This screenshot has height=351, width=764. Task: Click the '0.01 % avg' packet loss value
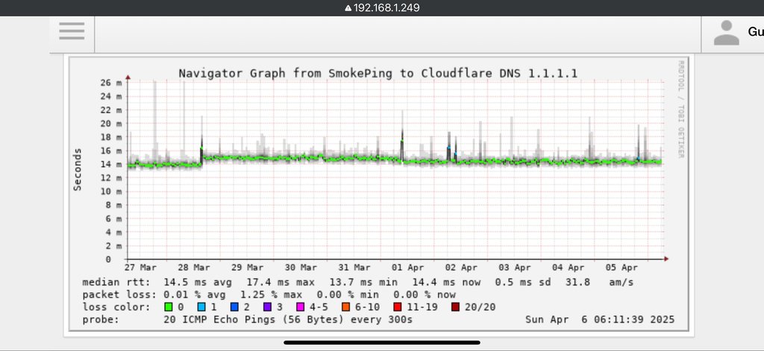(195, 295)
